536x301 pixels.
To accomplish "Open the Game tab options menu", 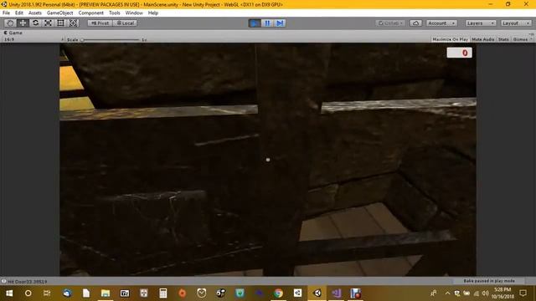I will pos(531,33).
